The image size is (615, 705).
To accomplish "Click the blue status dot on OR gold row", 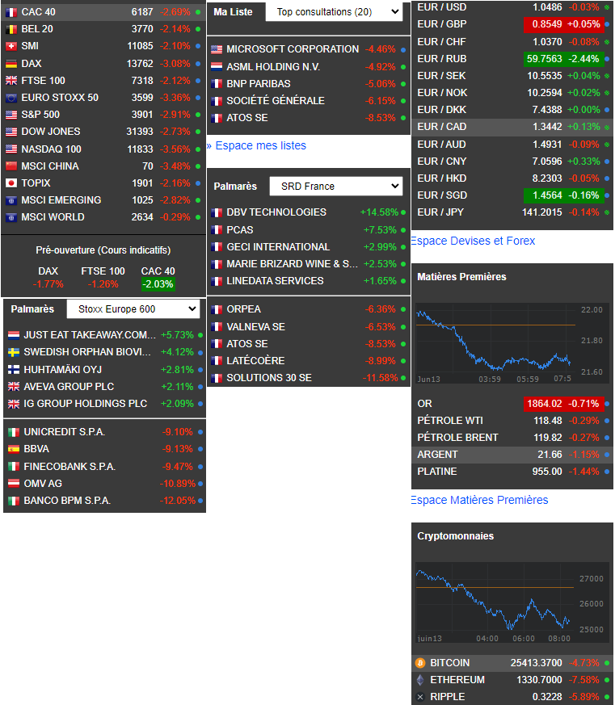I will [x=607, y=404].
